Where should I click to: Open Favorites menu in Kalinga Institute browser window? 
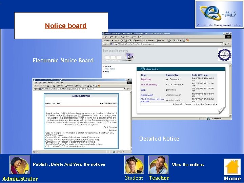click(125, 37)
